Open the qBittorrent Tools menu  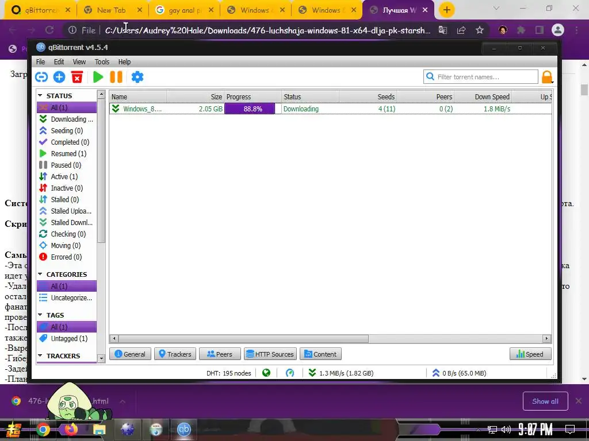coord(102,62)
